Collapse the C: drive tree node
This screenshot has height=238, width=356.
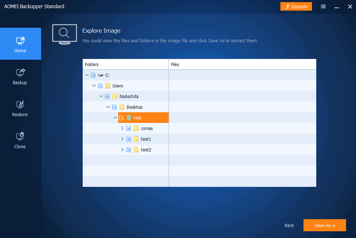click(87, 75)
